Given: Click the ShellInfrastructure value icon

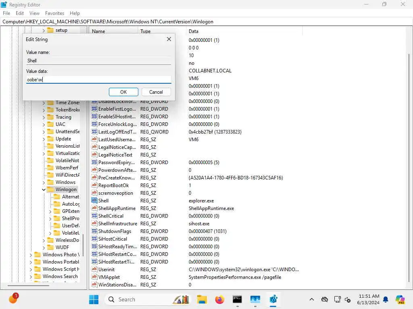Looking at the screenshot, I should (94, 223).
